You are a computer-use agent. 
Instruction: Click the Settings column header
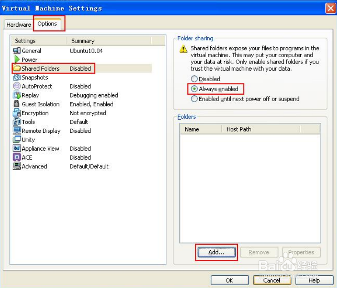coord(39,41)
